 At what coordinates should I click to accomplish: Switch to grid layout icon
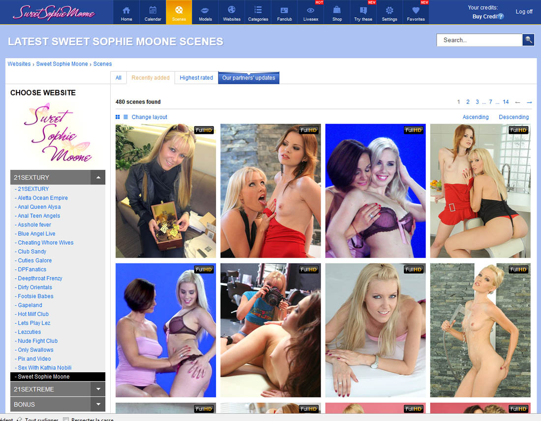[x=118, y=117]
